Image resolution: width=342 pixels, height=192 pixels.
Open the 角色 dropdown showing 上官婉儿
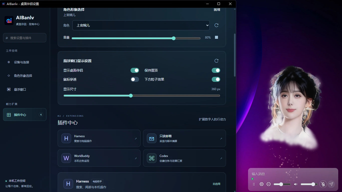tap(141, 25)
